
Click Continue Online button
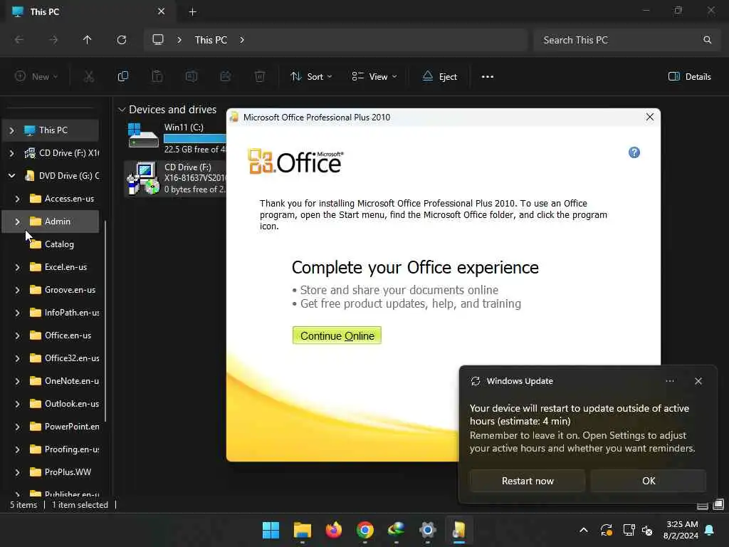tap(337, 335)
